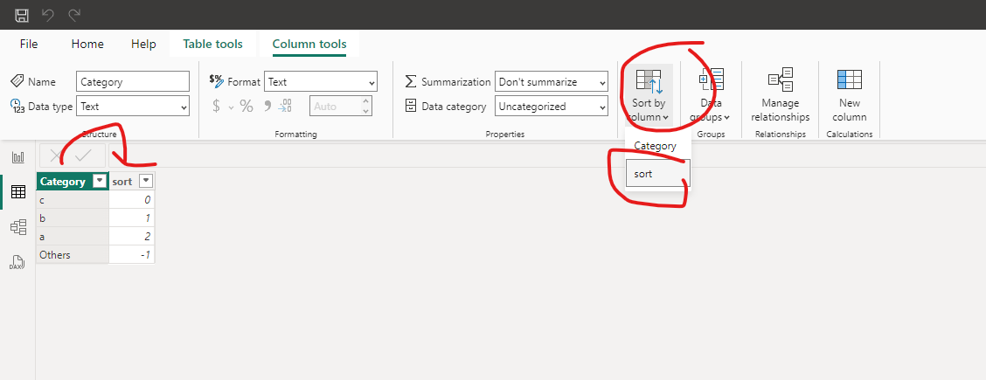This screenshot has height=380, width=986.
Task: Decrease decimal places with down stepper
Action: 366,111
